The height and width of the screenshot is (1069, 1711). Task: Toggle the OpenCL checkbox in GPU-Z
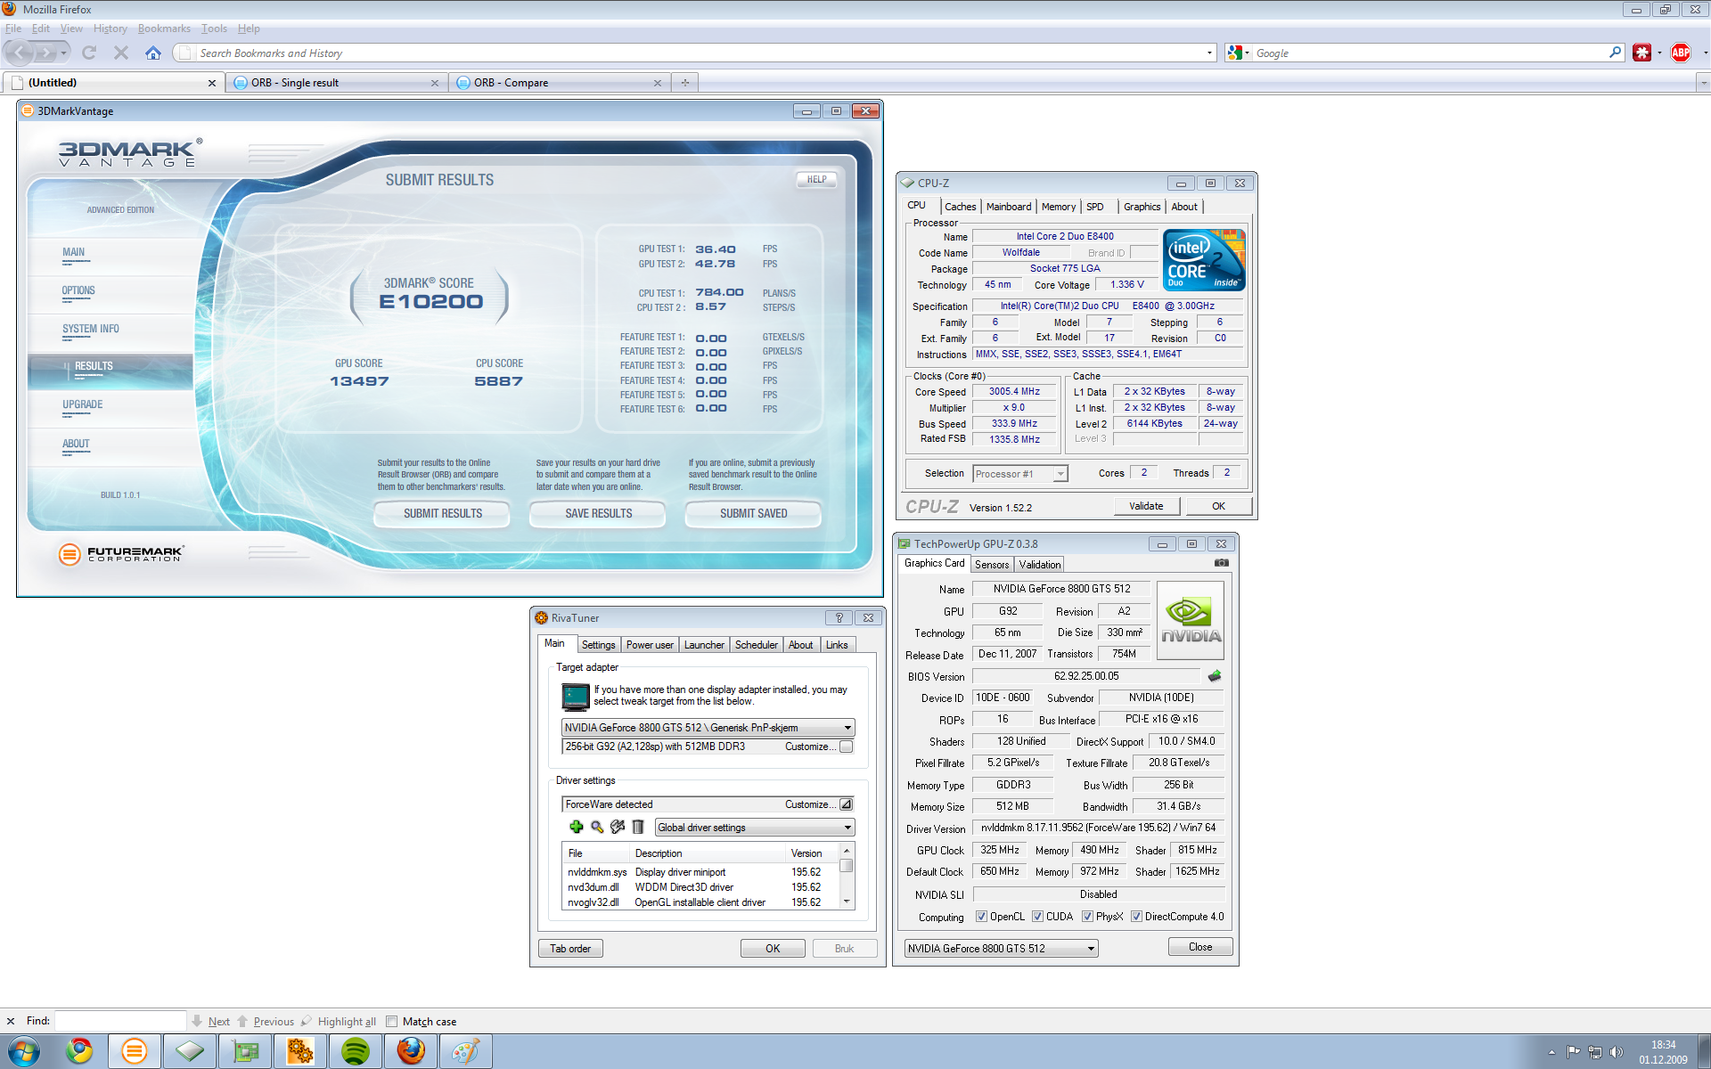981,916
